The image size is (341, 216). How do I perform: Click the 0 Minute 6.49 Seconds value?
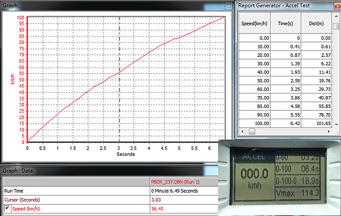coord(174,191)
